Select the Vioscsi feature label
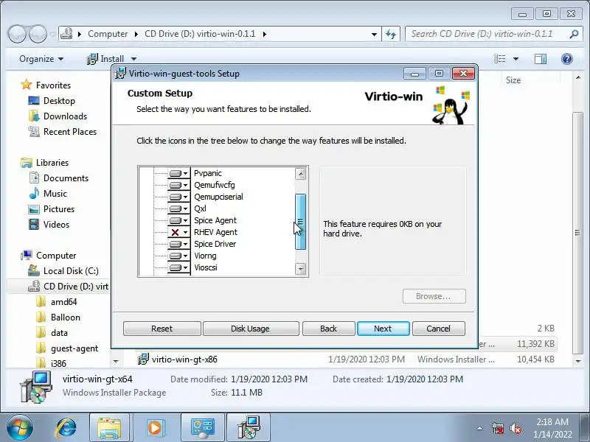Image resolution: width=590 pixels, height=442 pixels. 206,267
